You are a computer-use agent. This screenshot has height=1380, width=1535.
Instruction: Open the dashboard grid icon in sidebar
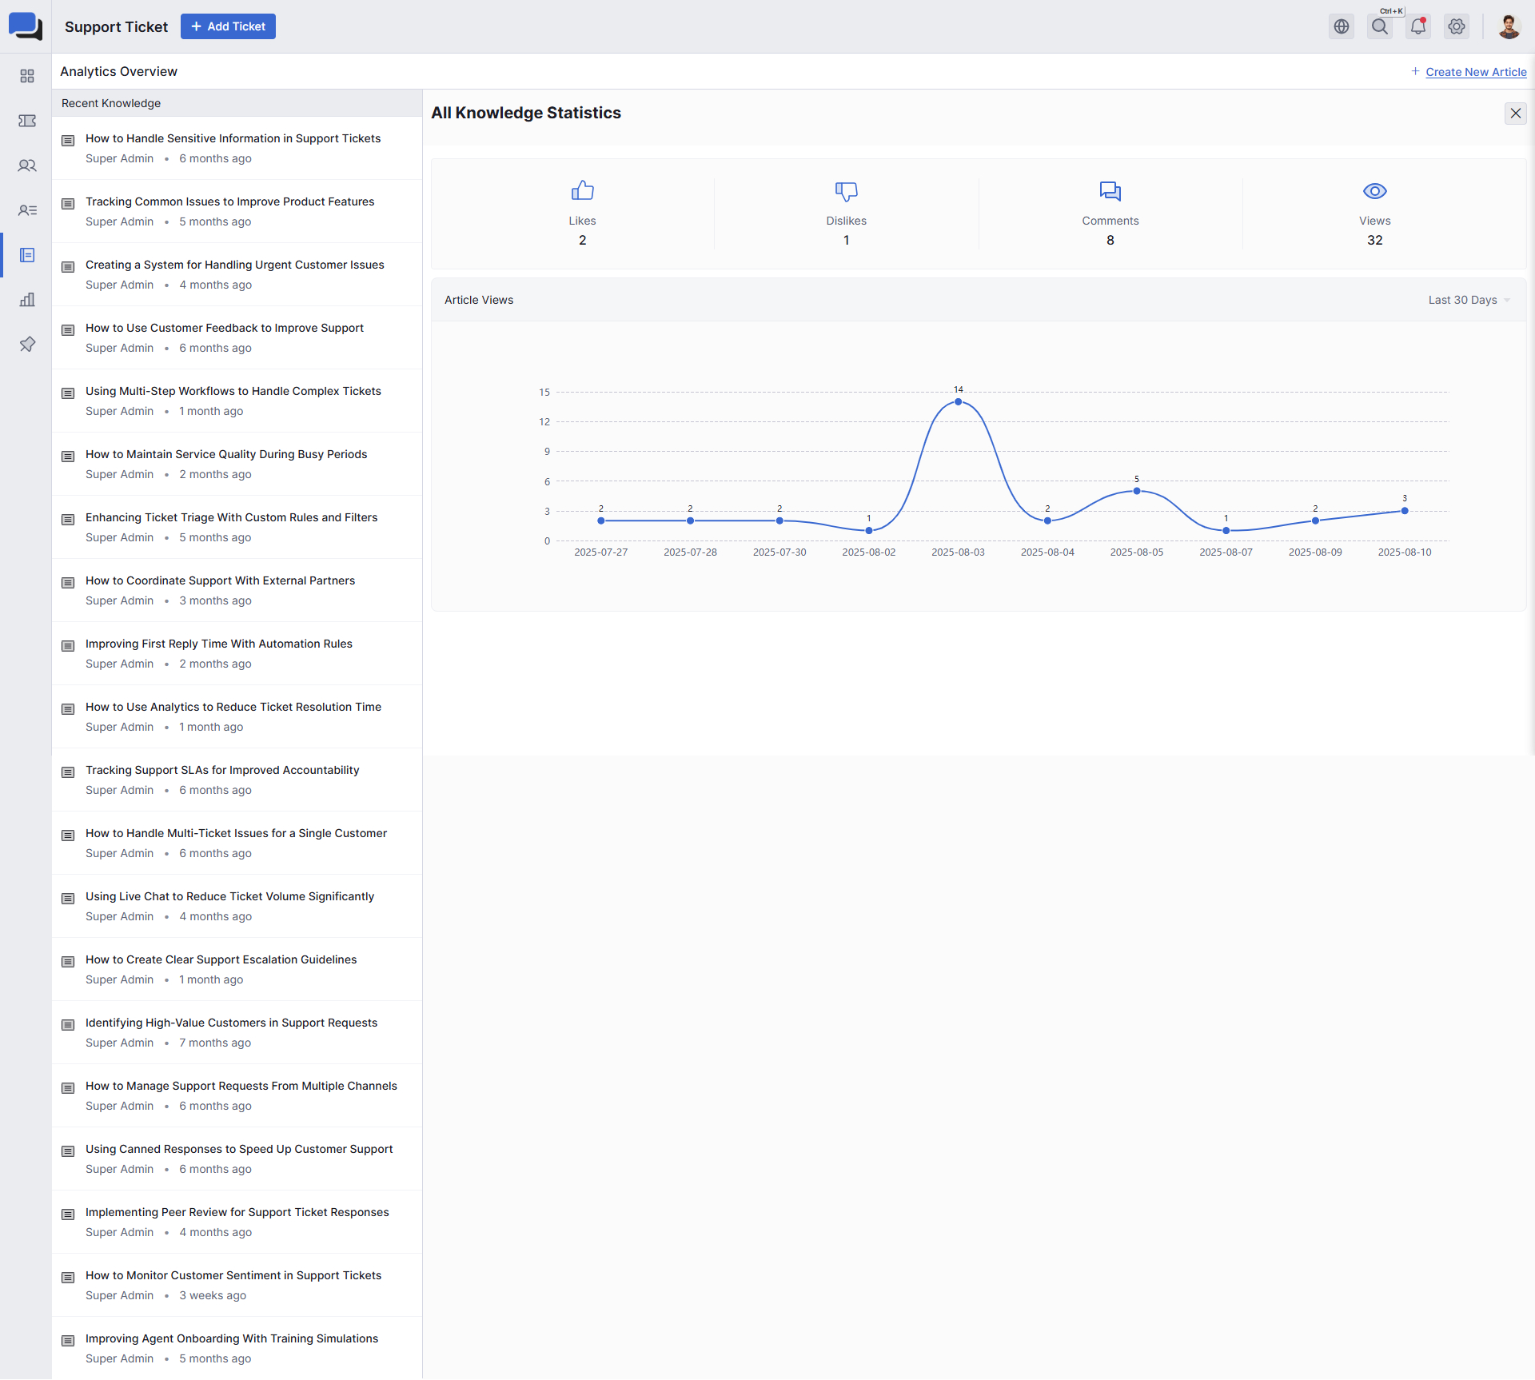pyautogui.click(x=27, y=76)
